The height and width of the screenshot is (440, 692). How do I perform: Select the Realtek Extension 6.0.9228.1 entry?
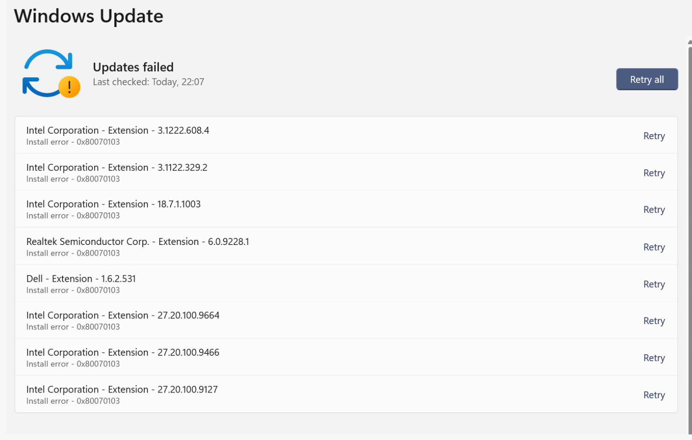346,246
